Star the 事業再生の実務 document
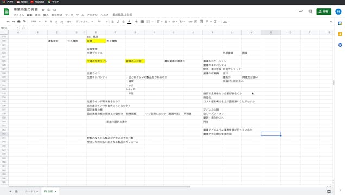Image resolution: width=345 pixels, height=195 pixels. click(43, 10)
